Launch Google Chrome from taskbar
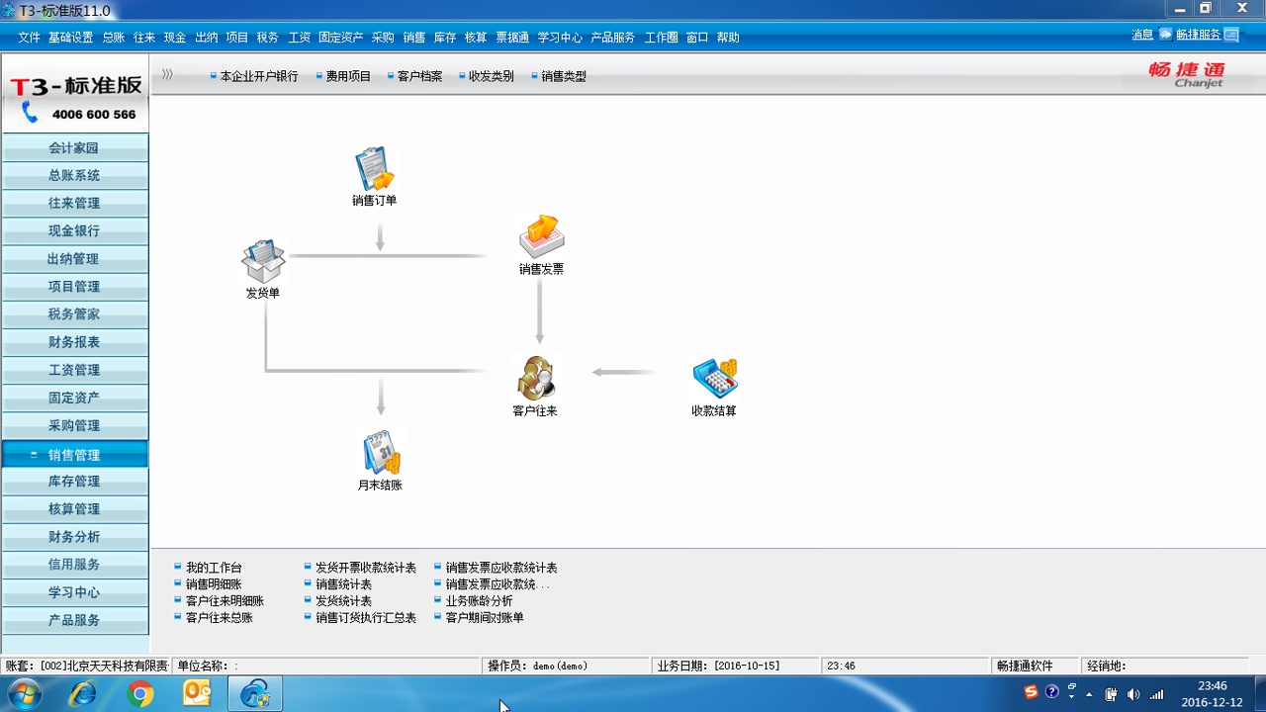Viewport: 1266px width, 712px height. [x=140, y=694]
